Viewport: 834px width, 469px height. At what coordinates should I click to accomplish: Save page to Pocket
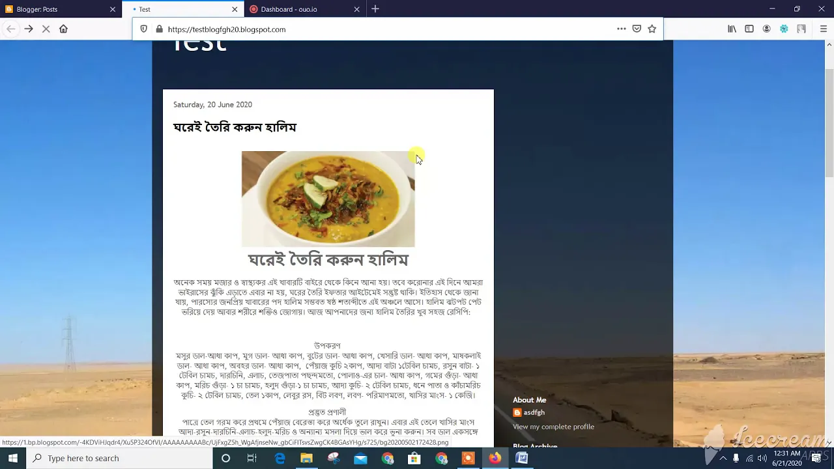(637, 29)
